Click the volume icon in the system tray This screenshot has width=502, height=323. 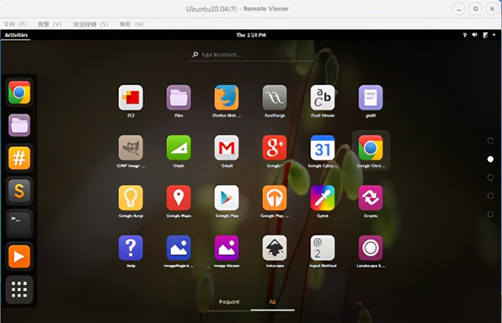(475, 35)
